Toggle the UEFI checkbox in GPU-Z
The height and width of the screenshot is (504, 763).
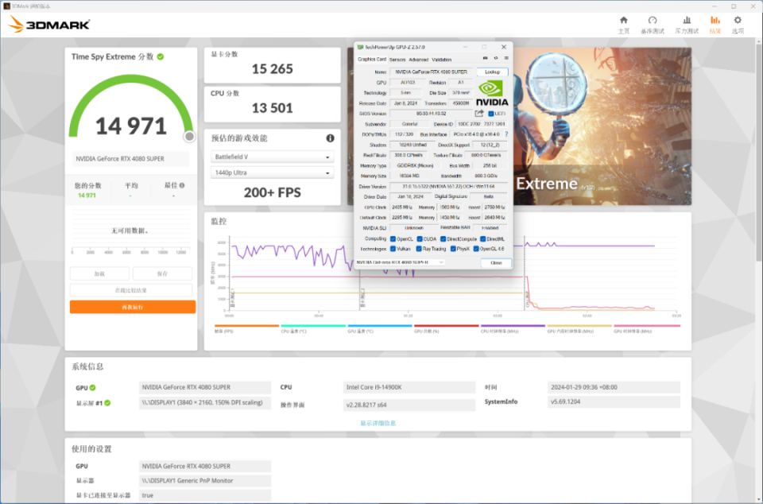(x=491, y=114)
